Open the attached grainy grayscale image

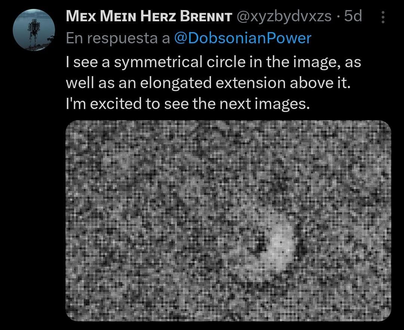point(228,220)
